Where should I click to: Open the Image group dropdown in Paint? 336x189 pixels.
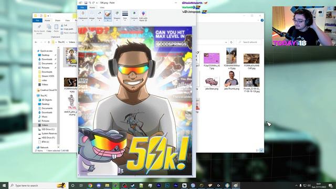pos(92,16)
